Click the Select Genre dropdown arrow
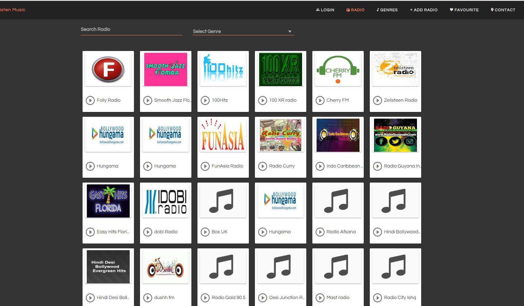 pos(290,31)
